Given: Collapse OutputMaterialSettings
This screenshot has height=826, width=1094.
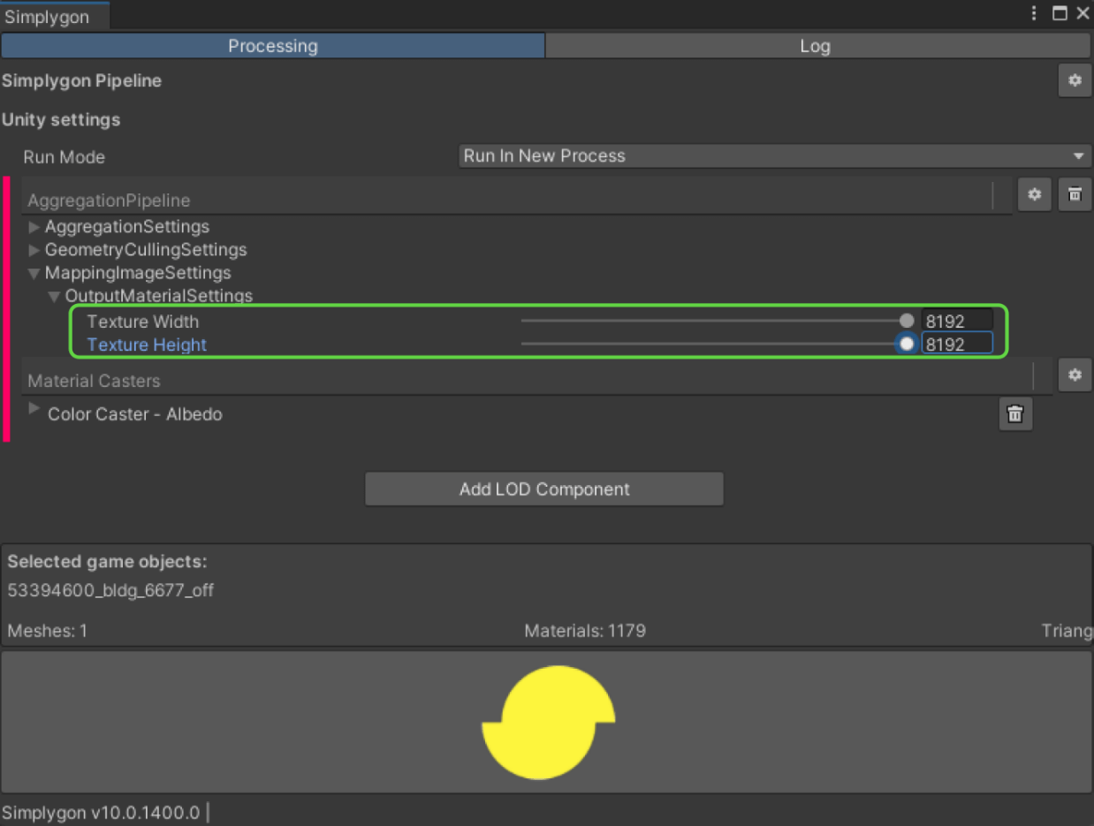Looking at the screenshot, I should pos(55,297).
